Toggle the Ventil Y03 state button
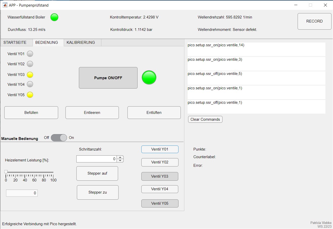The image size is (333, 229). (x=160, y=176)
